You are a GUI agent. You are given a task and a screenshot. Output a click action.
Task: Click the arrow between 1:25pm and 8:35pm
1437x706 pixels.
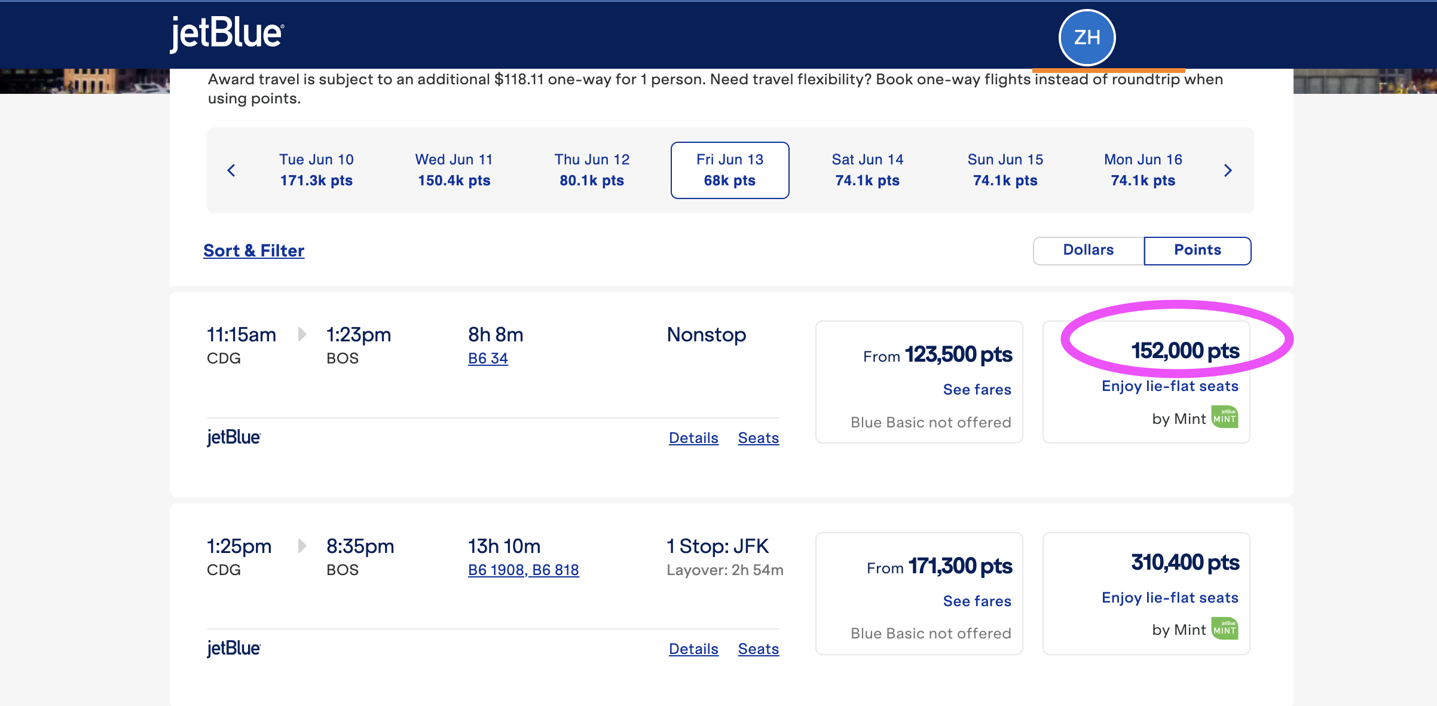click(x=302, y=546)
